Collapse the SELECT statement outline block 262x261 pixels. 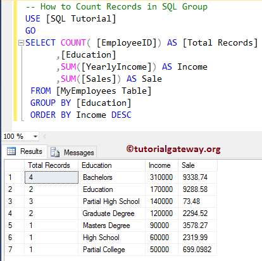[x=21, y=43]
